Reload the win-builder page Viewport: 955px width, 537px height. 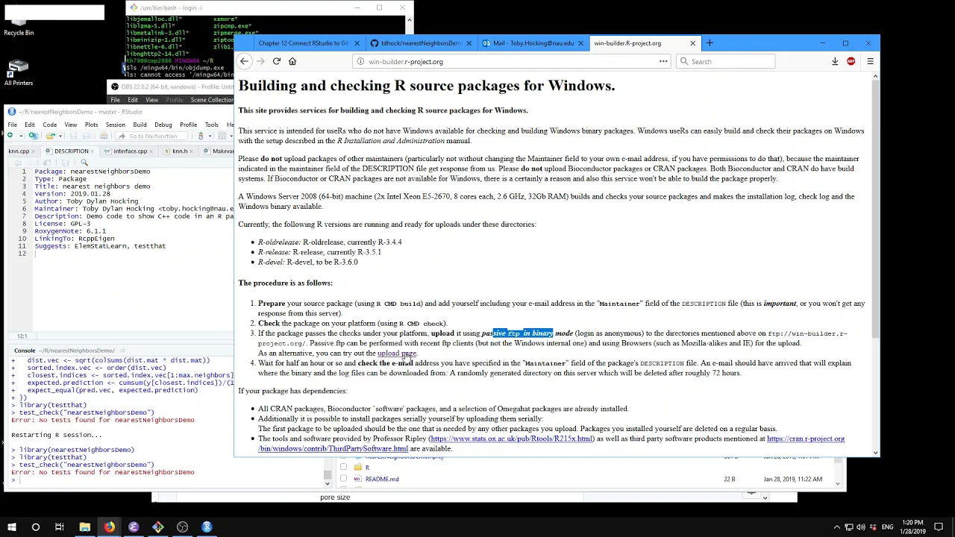pyautogui.click(x=276, y=61)
